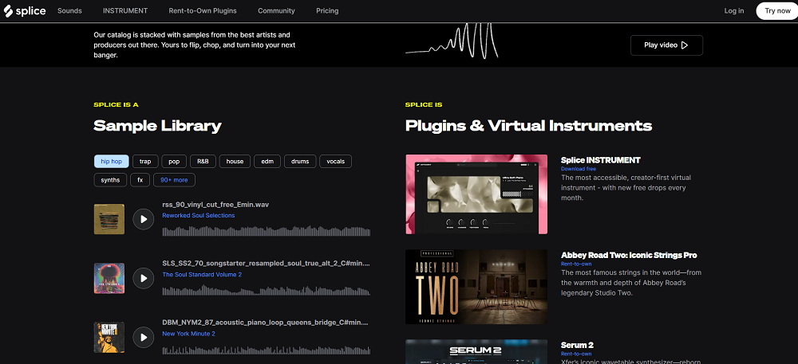Select the vocals filter chip
The width and height of the screenshot is (798, 364).
point(335,162)
